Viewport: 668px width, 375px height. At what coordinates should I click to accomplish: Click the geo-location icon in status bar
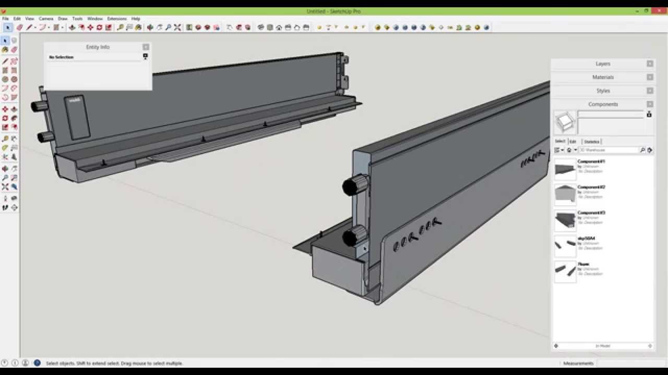tap(5, 363)
